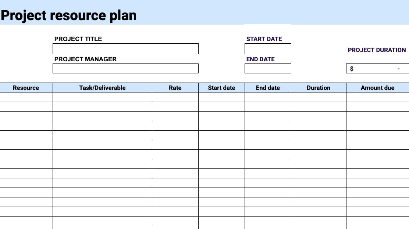Select the Rate column header
Viewport: 409px width, 229px height.
175,88
